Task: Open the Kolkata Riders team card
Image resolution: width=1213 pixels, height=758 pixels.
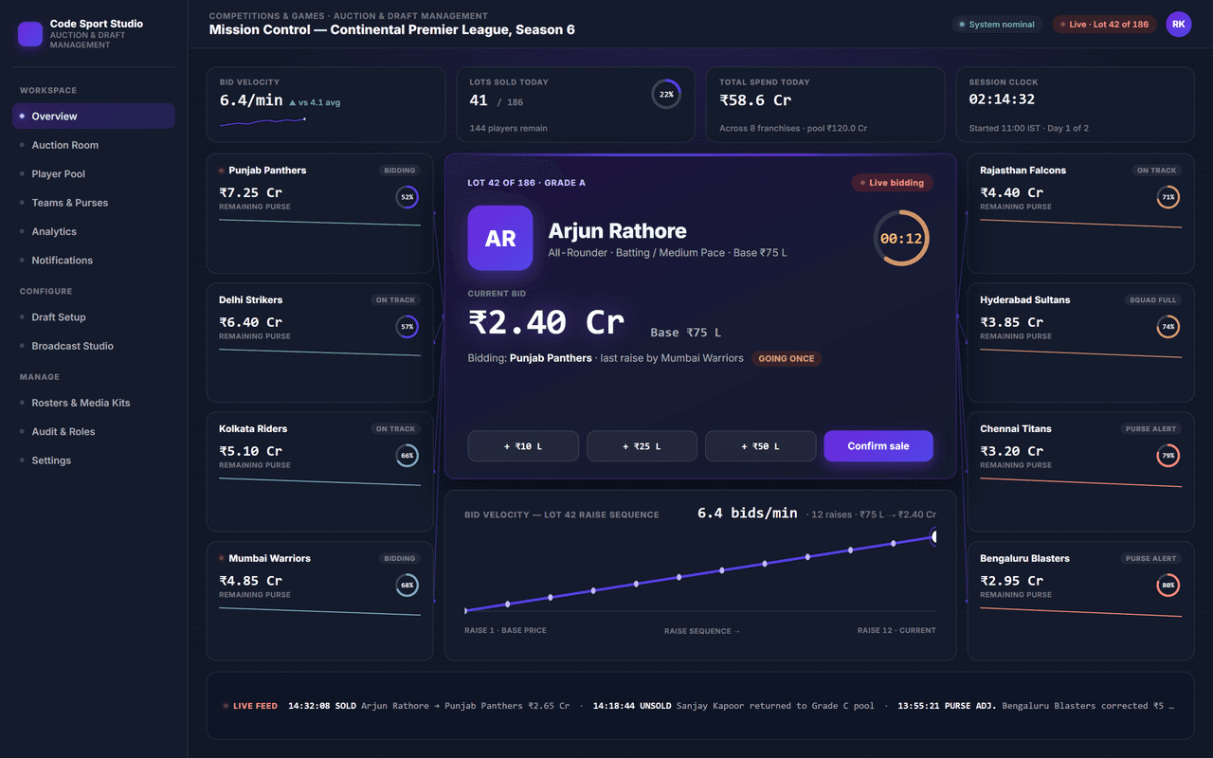Action: click(x=319, y=472)
